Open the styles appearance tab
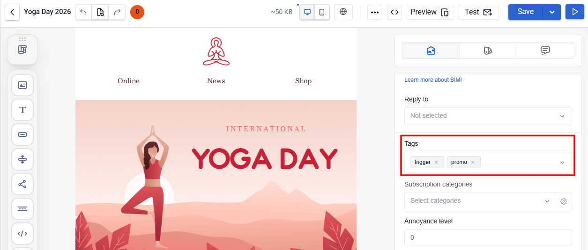Screen dimensions: 588x250 (488, 50)
